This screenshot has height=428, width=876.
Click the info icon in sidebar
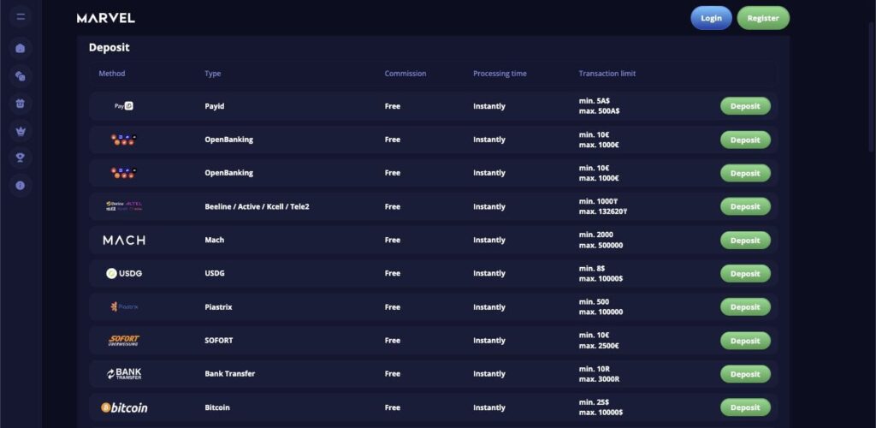coord(21,185)
